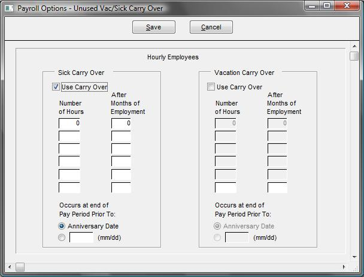Click the Hourly Employees heading
Viewport: 364px width, 277px height.
(173, 57)
